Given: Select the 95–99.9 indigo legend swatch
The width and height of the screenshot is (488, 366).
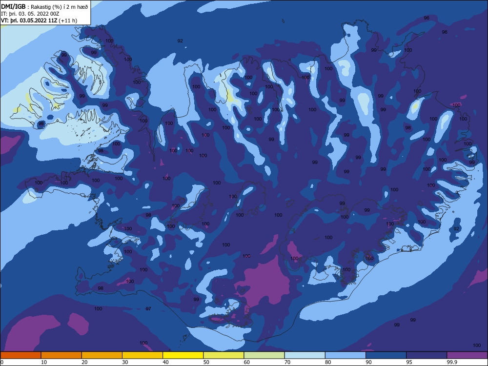Looking at the screenshot, I should tap(427, 355).
